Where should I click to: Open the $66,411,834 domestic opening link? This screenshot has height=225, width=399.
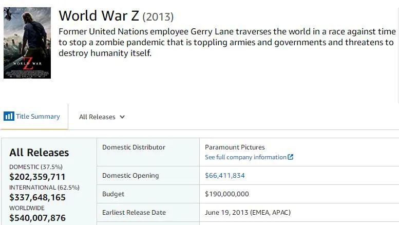[225, 176]
